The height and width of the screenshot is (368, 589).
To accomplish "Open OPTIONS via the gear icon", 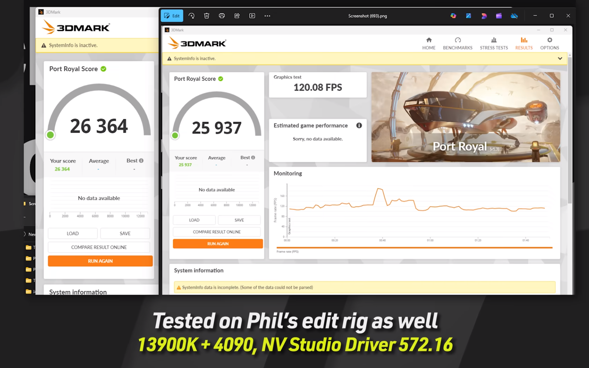I will (x=549, y=40).
